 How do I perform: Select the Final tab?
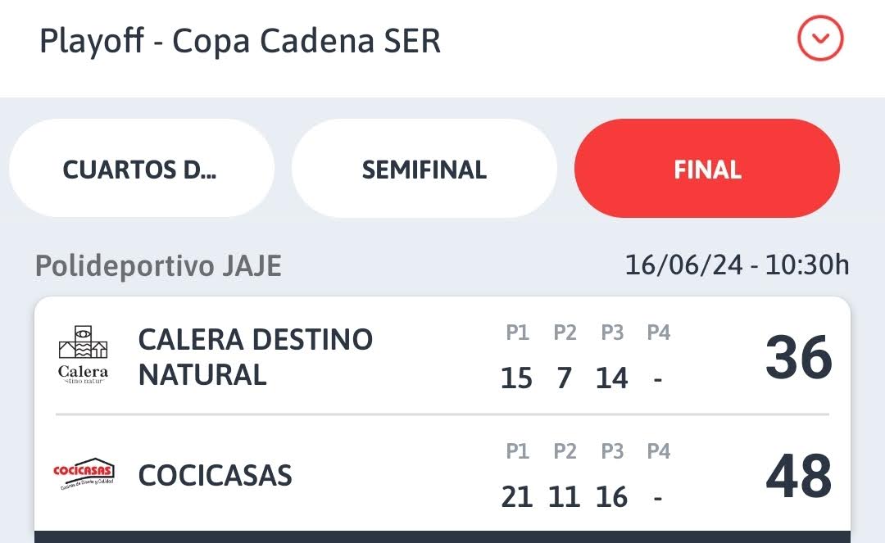(x=707, y=169)
